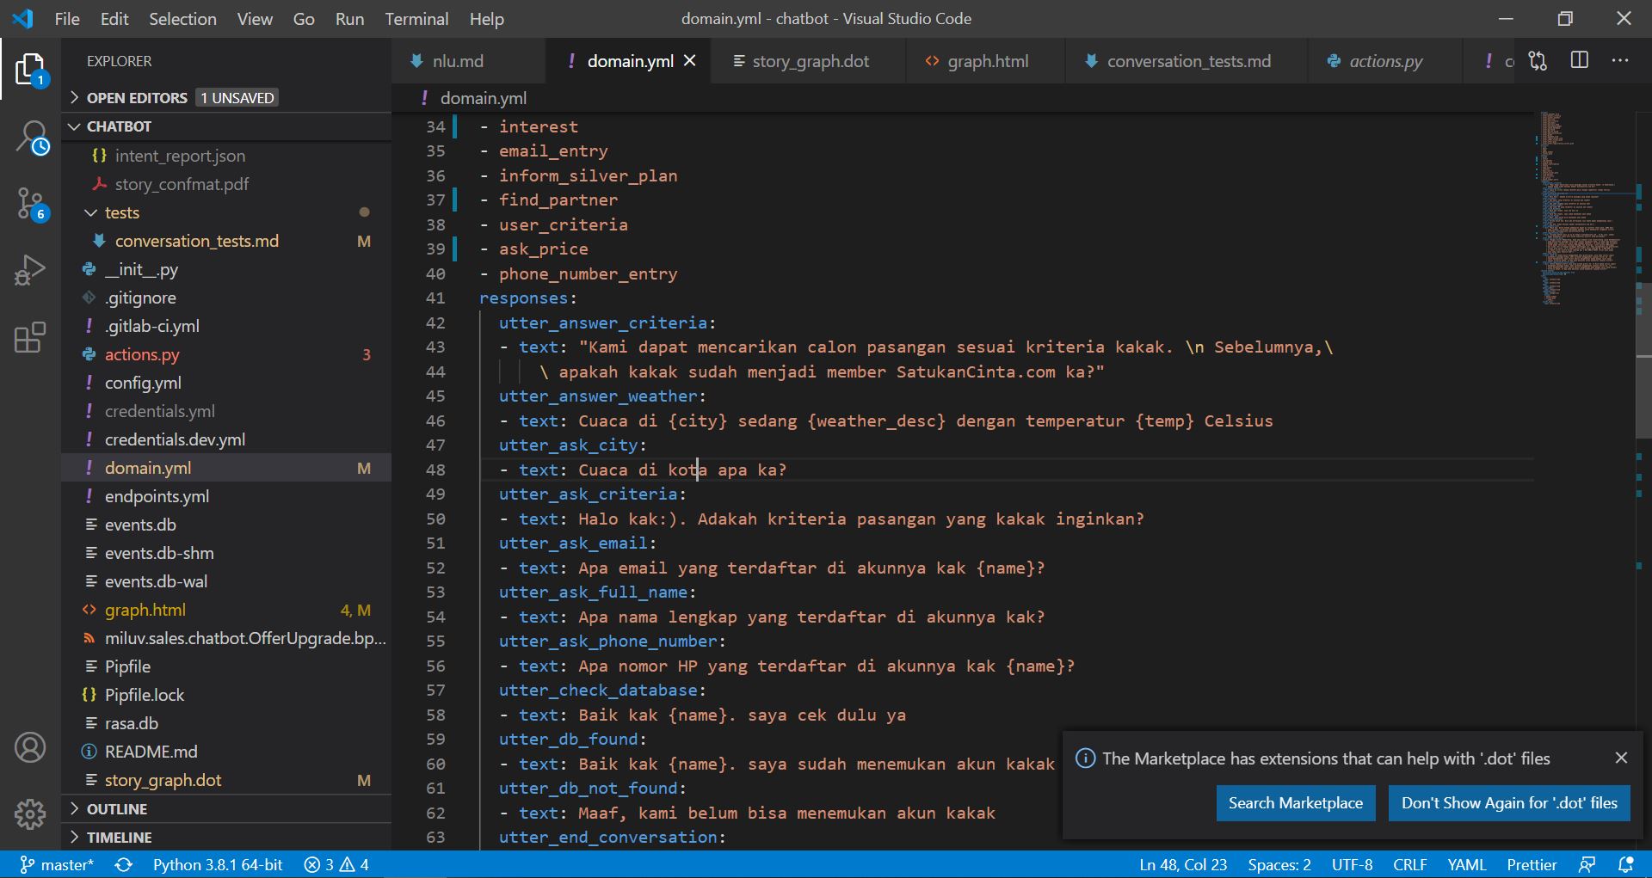Viewport: 1652px width, 878px height.
Task: Open the Manage settings gear
Action: coord(31,814)
